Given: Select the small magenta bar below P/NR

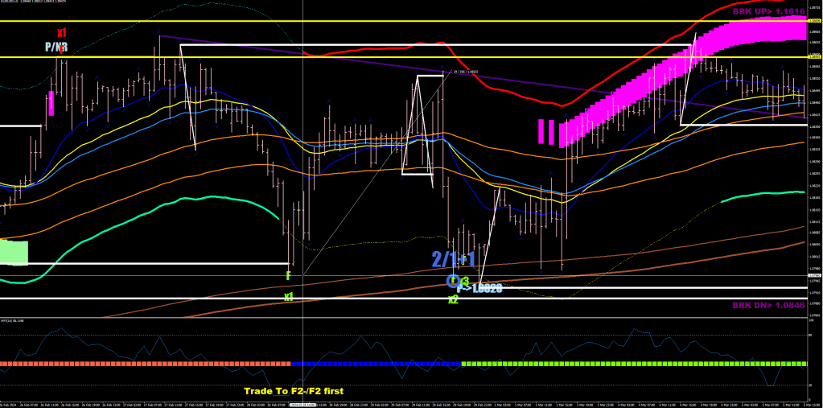Looking at the screenshot, I should (x=52, y=103).
